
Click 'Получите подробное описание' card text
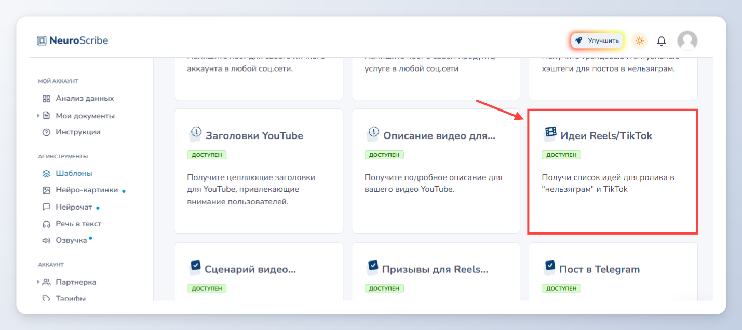(434, 183)
